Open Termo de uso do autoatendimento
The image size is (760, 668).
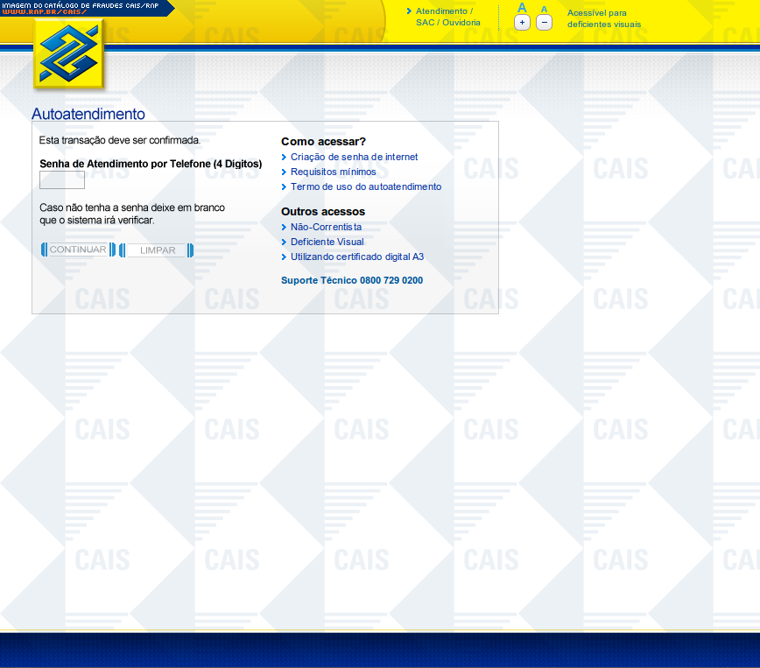tap(366, 187)
